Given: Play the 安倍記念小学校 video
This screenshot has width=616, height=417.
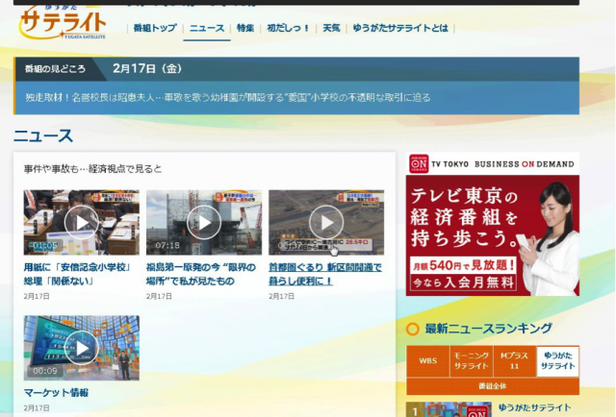Looking at the screenshot, I should pyautogui.click(x=81, y=222).
